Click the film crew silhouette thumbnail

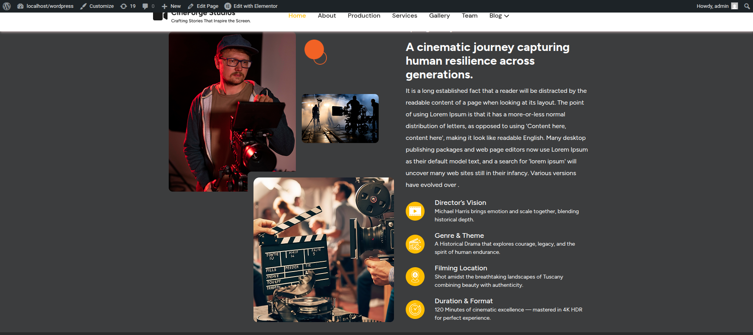(340, 118)
